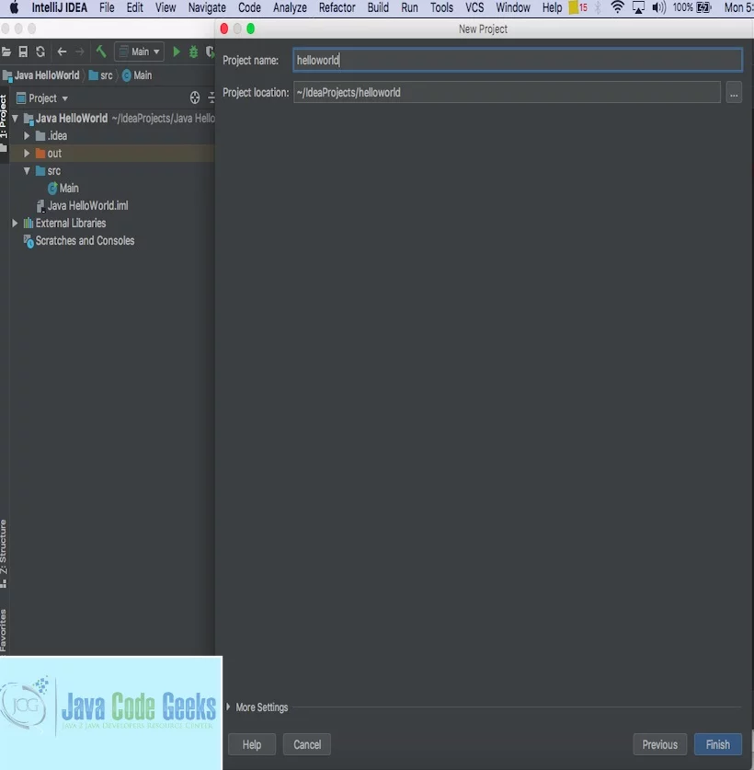
Task: Open the Tools menu
Action: [441, 7]
